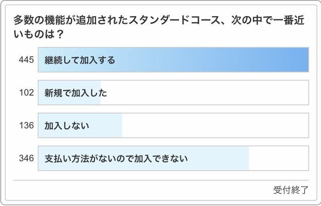The image size is (321, 206).
Task: Click the いものは？ line of the question
Action: pos(39,34)
